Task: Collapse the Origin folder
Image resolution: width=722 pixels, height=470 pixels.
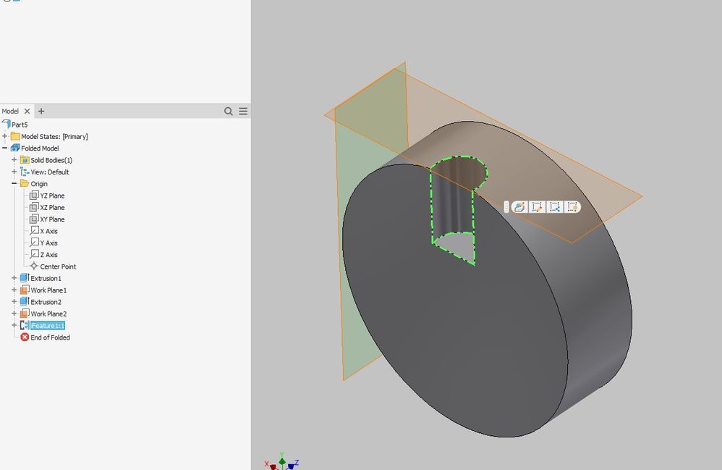Action: (x=14, y=183)
